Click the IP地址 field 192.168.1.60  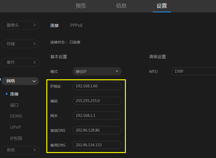[97, 86]
